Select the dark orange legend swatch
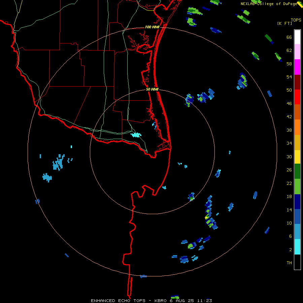This screenshot has height=303, width=303. click(297, 112)
